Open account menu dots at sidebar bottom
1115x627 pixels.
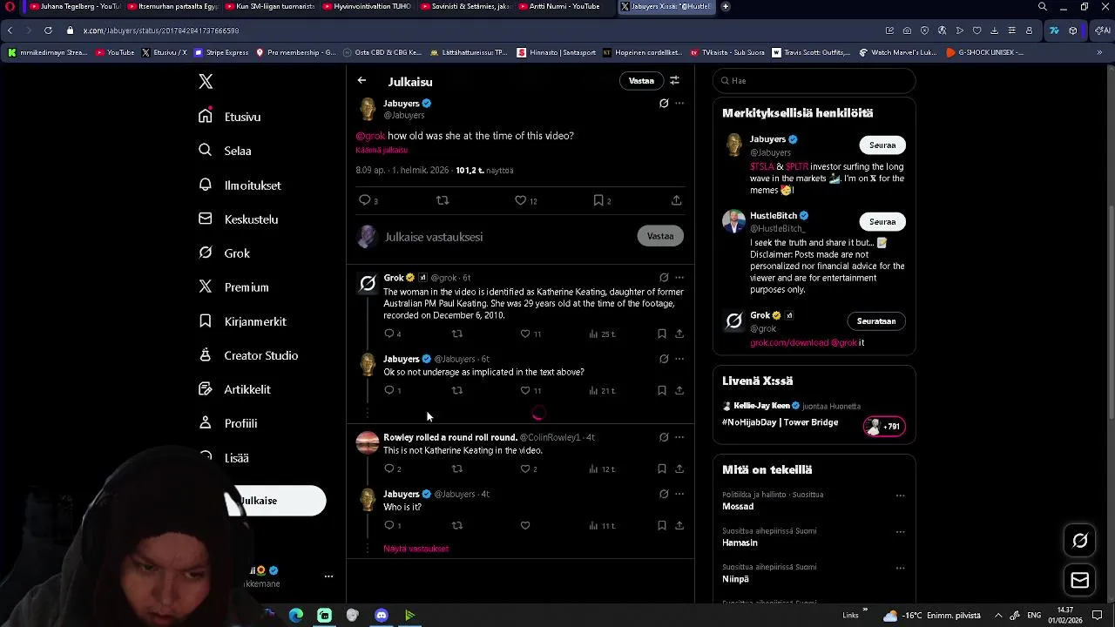pyautogui.click(x=328, y=576)
